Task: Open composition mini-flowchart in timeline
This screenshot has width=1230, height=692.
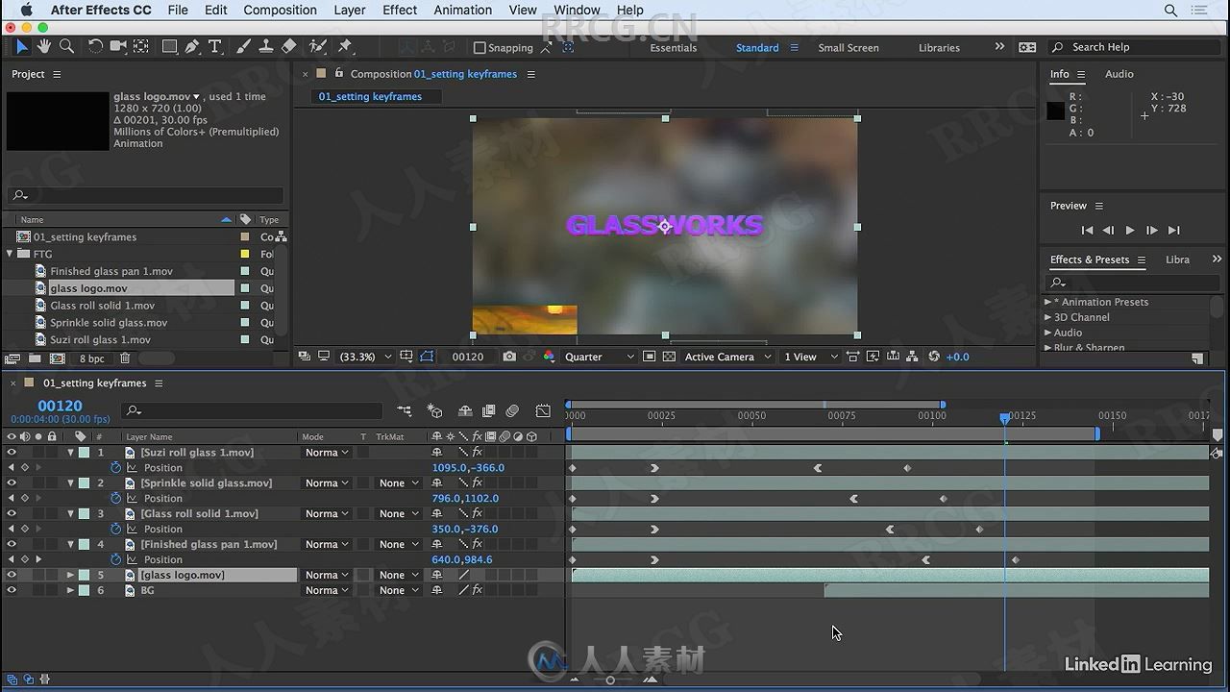Action: tap(405, 410)
